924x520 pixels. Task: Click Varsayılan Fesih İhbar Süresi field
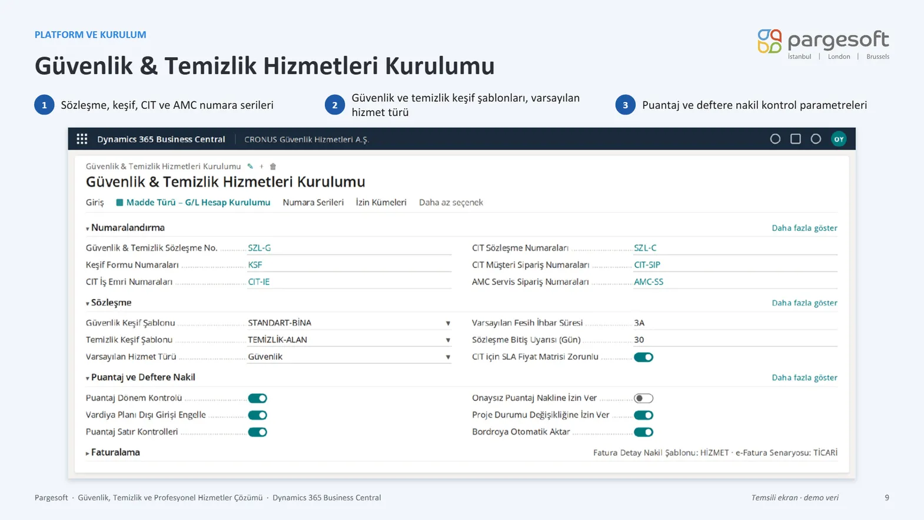coord(736,323)
